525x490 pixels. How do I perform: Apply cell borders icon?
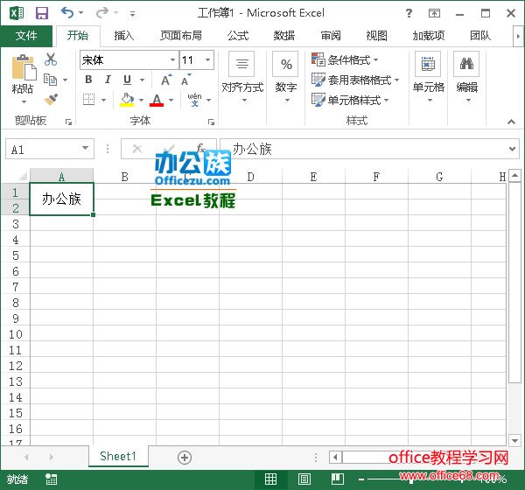(x=88, y=100)
